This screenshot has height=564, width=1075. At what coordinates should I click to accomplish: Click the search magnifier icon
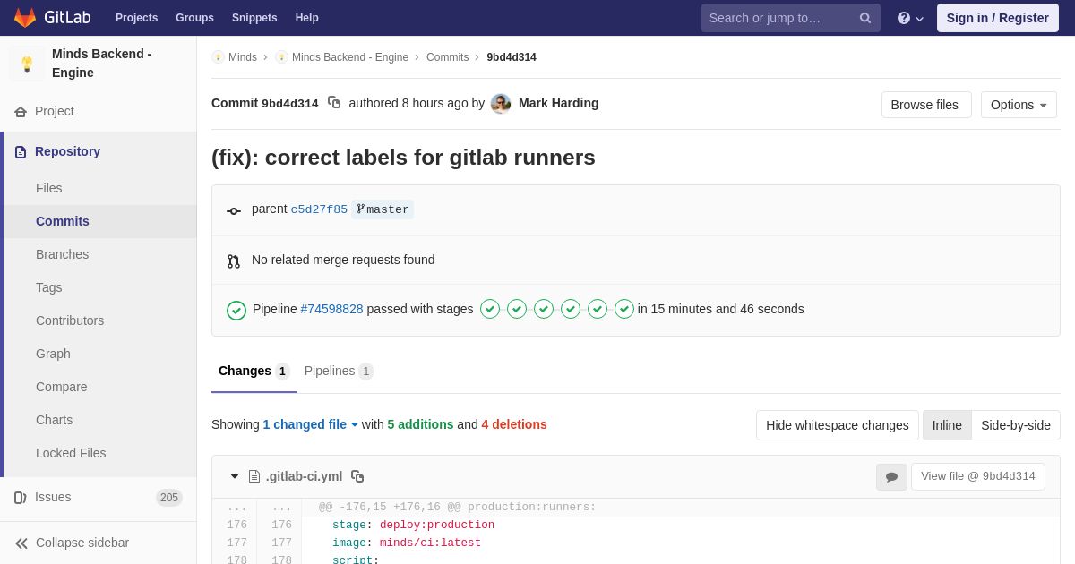(x=864, y=18)
